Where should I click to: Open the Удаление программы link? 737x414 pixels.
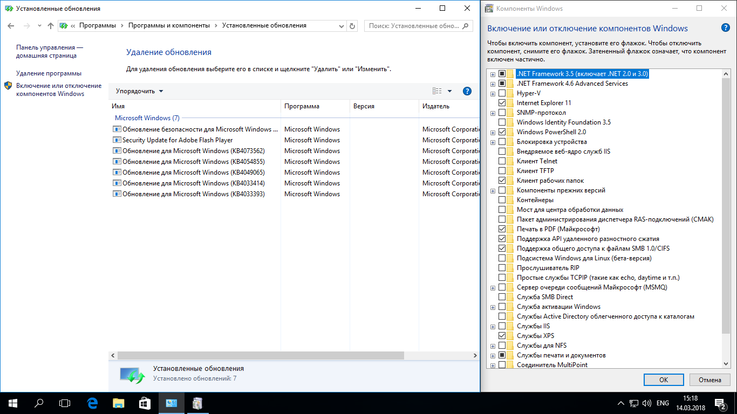point(49,73)
